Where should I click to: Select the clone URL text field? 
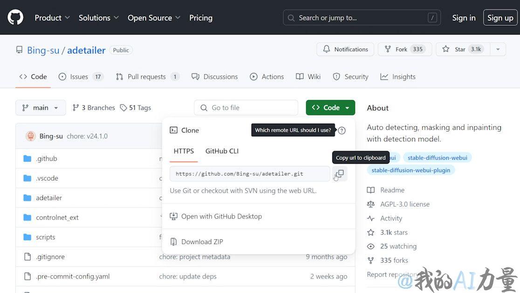(250, 174)
